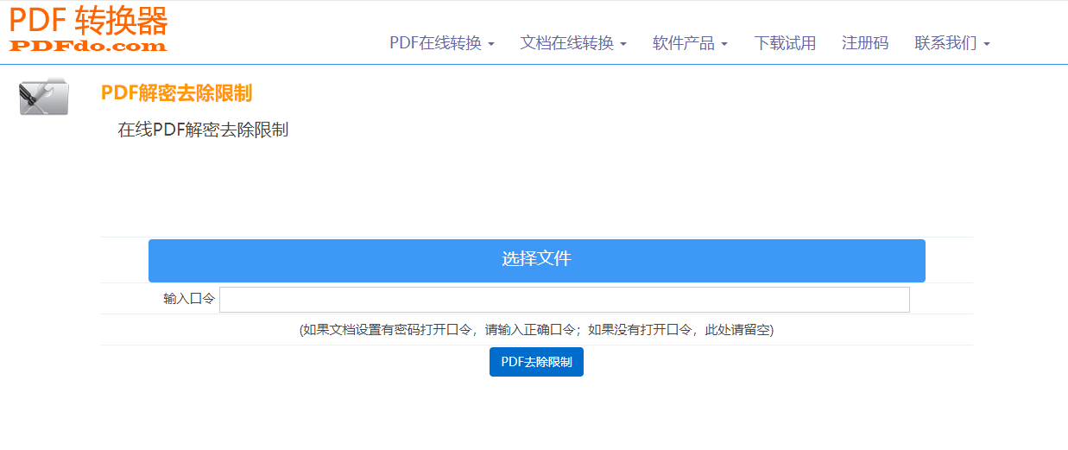Screen dimensions: 1068x450
Task: Open the 联系我们 menu
Action: pyautogui.click(x=945, y=43)
